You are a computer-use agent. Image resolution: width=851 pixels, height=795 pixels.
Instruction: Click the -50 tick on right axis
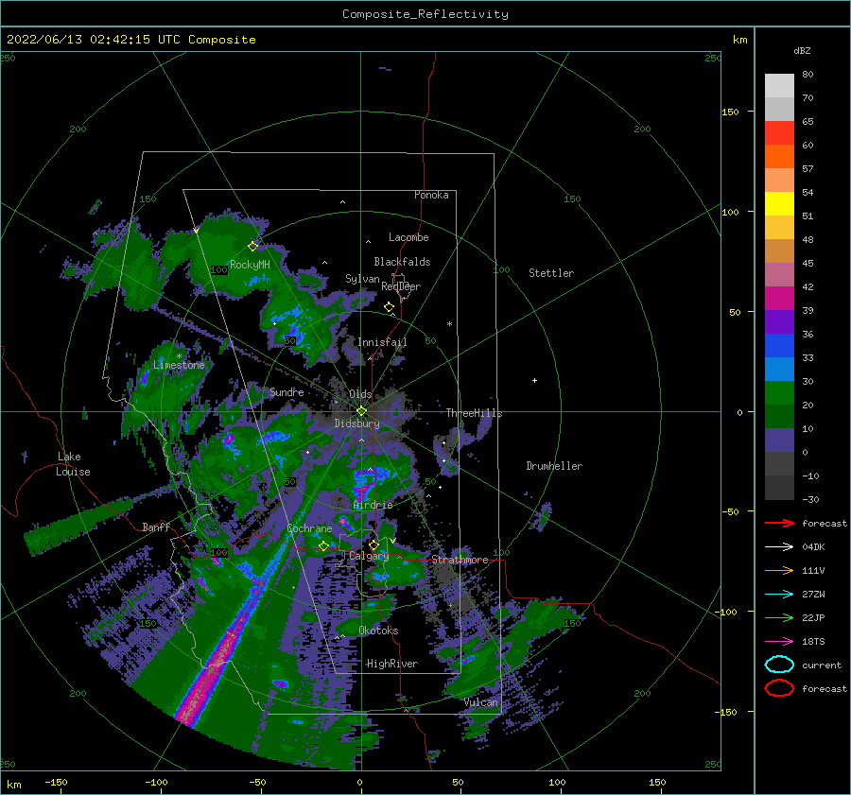pos(731,511)
